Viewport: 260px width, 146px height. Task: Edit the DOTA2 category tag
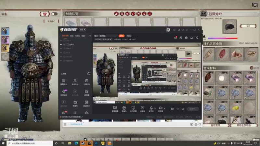click(104, 39)
